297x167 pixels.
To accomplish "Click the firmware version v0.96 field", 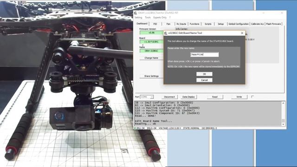I will 151,32.
